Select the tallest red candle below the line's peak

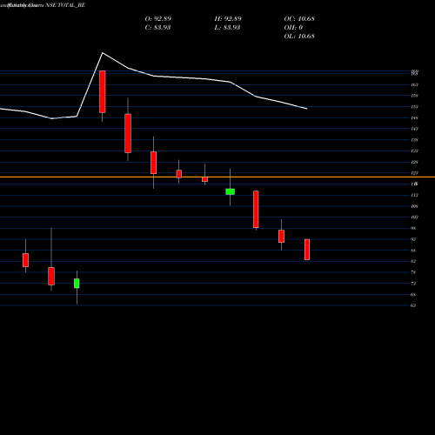pyautogui.click(x=103, y=91)
